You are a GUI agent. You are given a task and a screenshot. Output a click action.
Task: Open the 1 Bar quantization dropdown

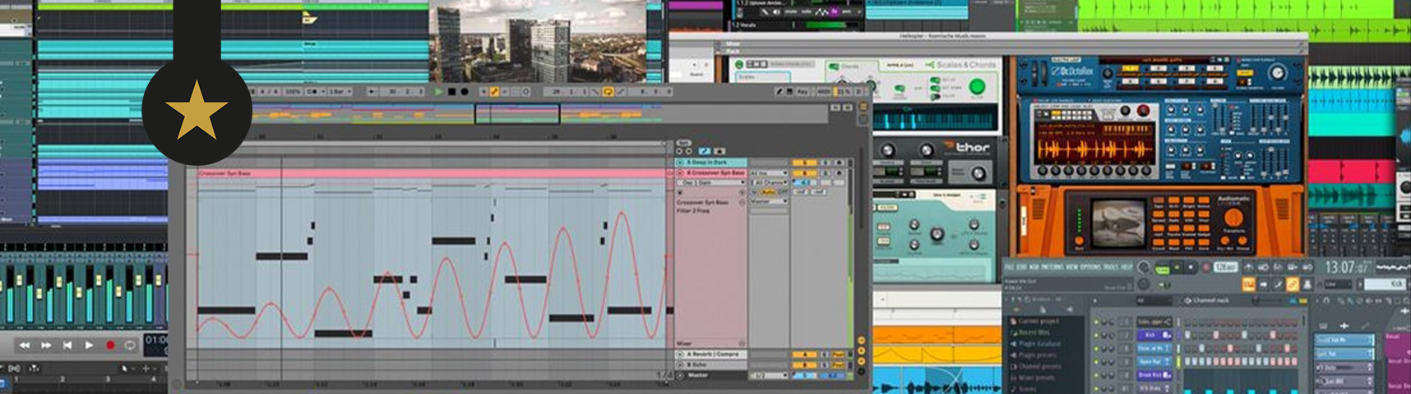pyautogui.click(x=340, y=92)
